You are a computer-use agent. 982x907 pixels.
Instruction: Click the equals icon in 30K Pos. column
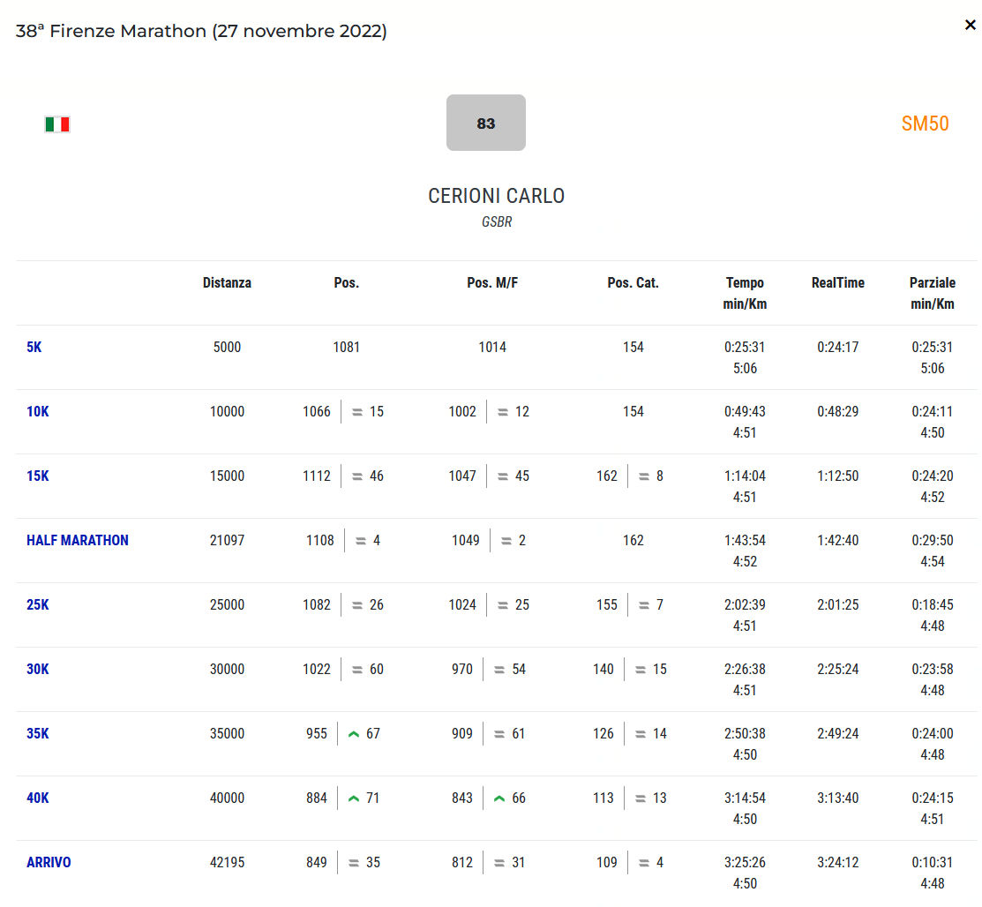point(357,670)
